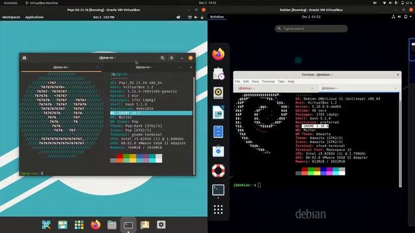Click highlighted 'DE: GNOME 40.5' line in Pop terminal

[x=151, y=113]
